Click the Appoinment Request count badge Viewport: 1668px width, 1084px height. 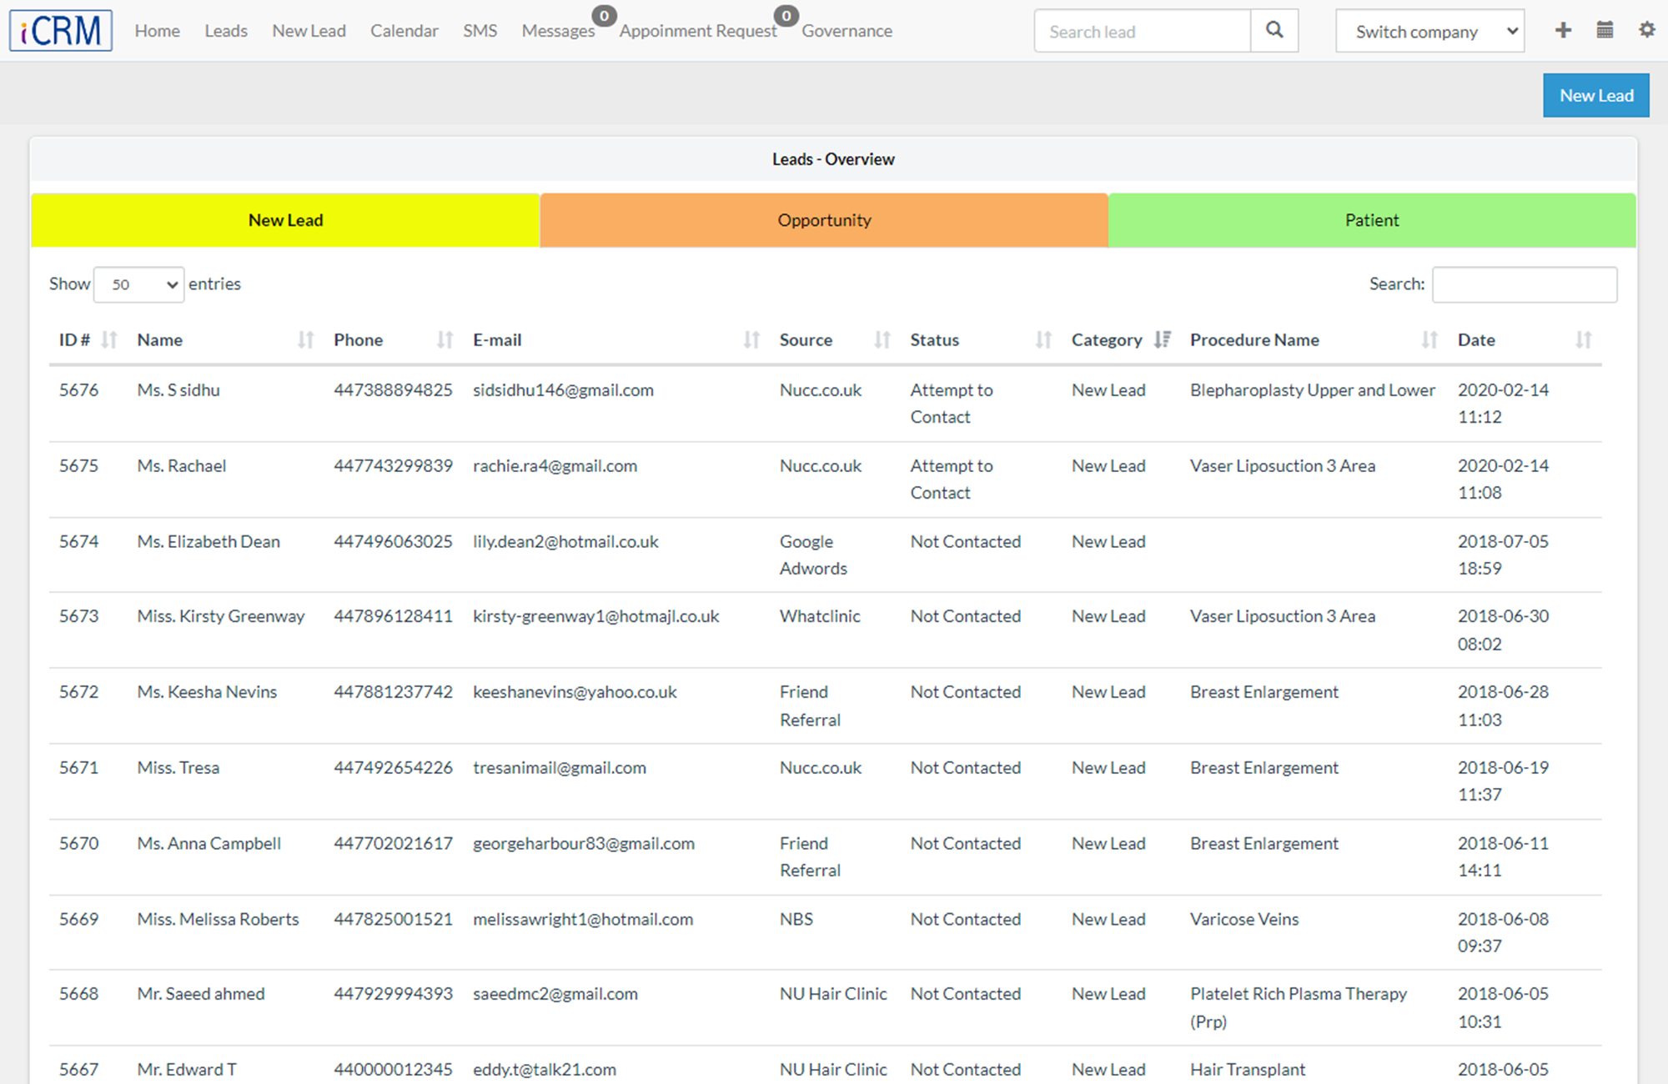click(x=786, y=16)
